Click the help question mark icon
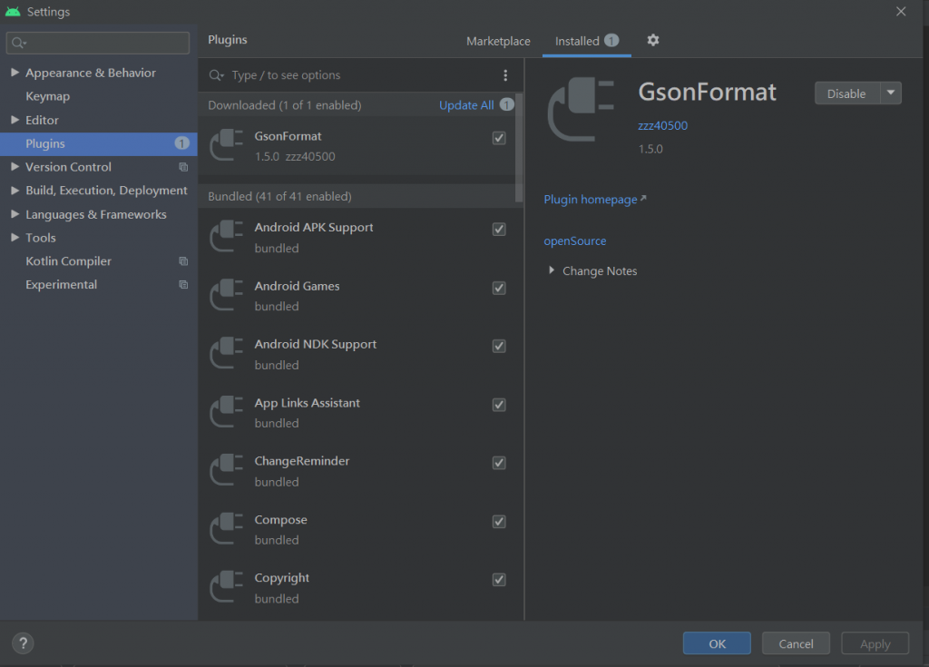Viewport: 929px width, 667px height. (24, 642)
